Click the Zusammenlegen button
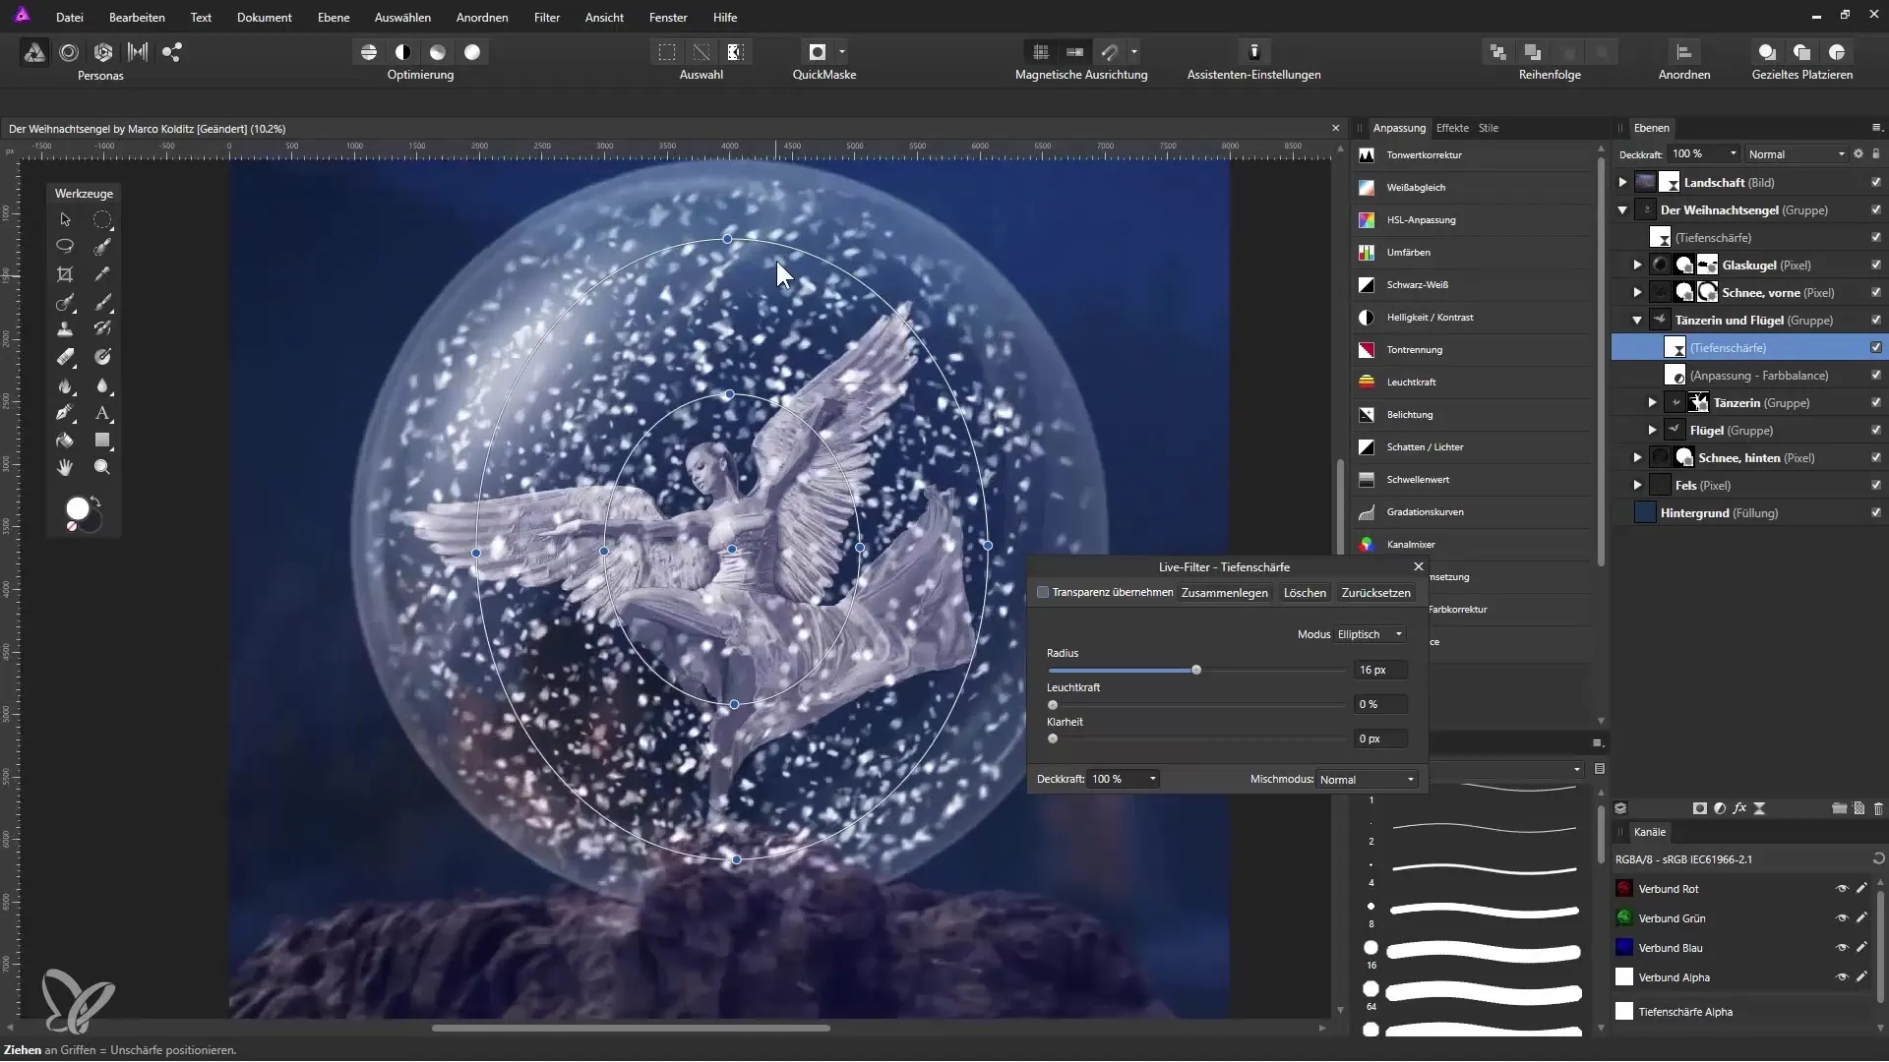This screenshot has width=1889, height=1062. tap(1224, 593)
